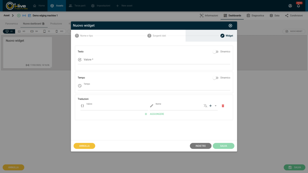Open notifications via the bell icon
308x173 pixels.
pos(298,6)
